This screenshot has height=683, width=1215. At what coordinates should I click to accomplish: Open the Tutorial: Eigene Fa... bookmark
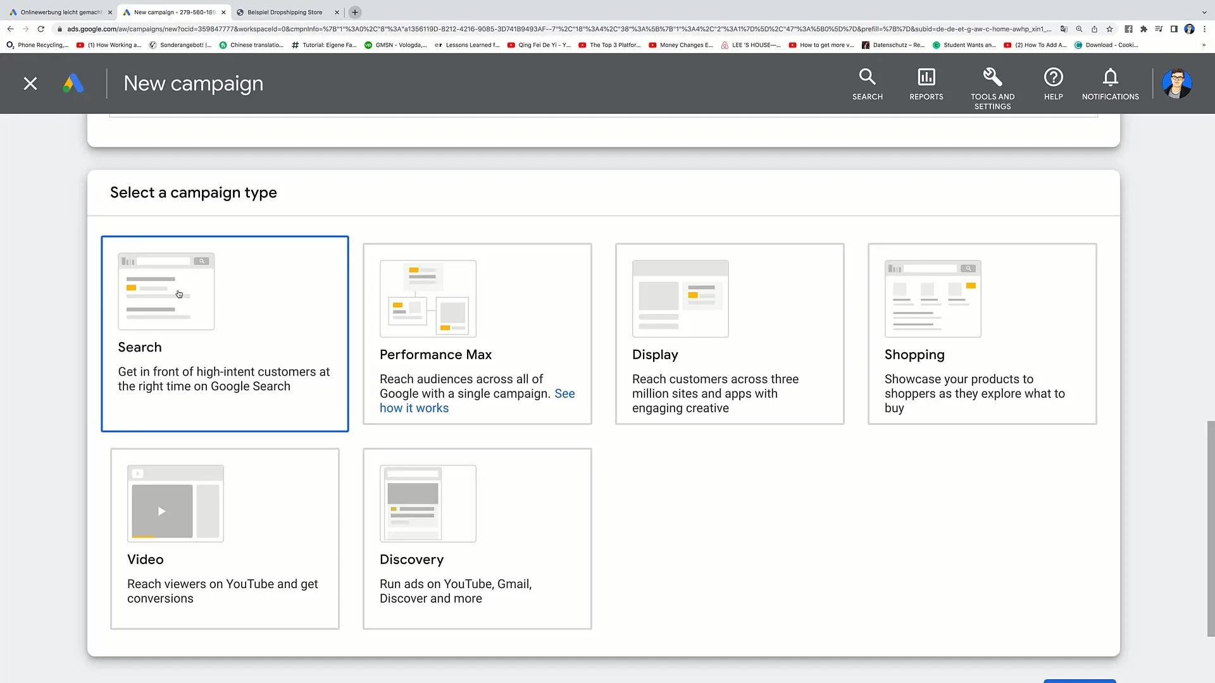click(324, 45)
